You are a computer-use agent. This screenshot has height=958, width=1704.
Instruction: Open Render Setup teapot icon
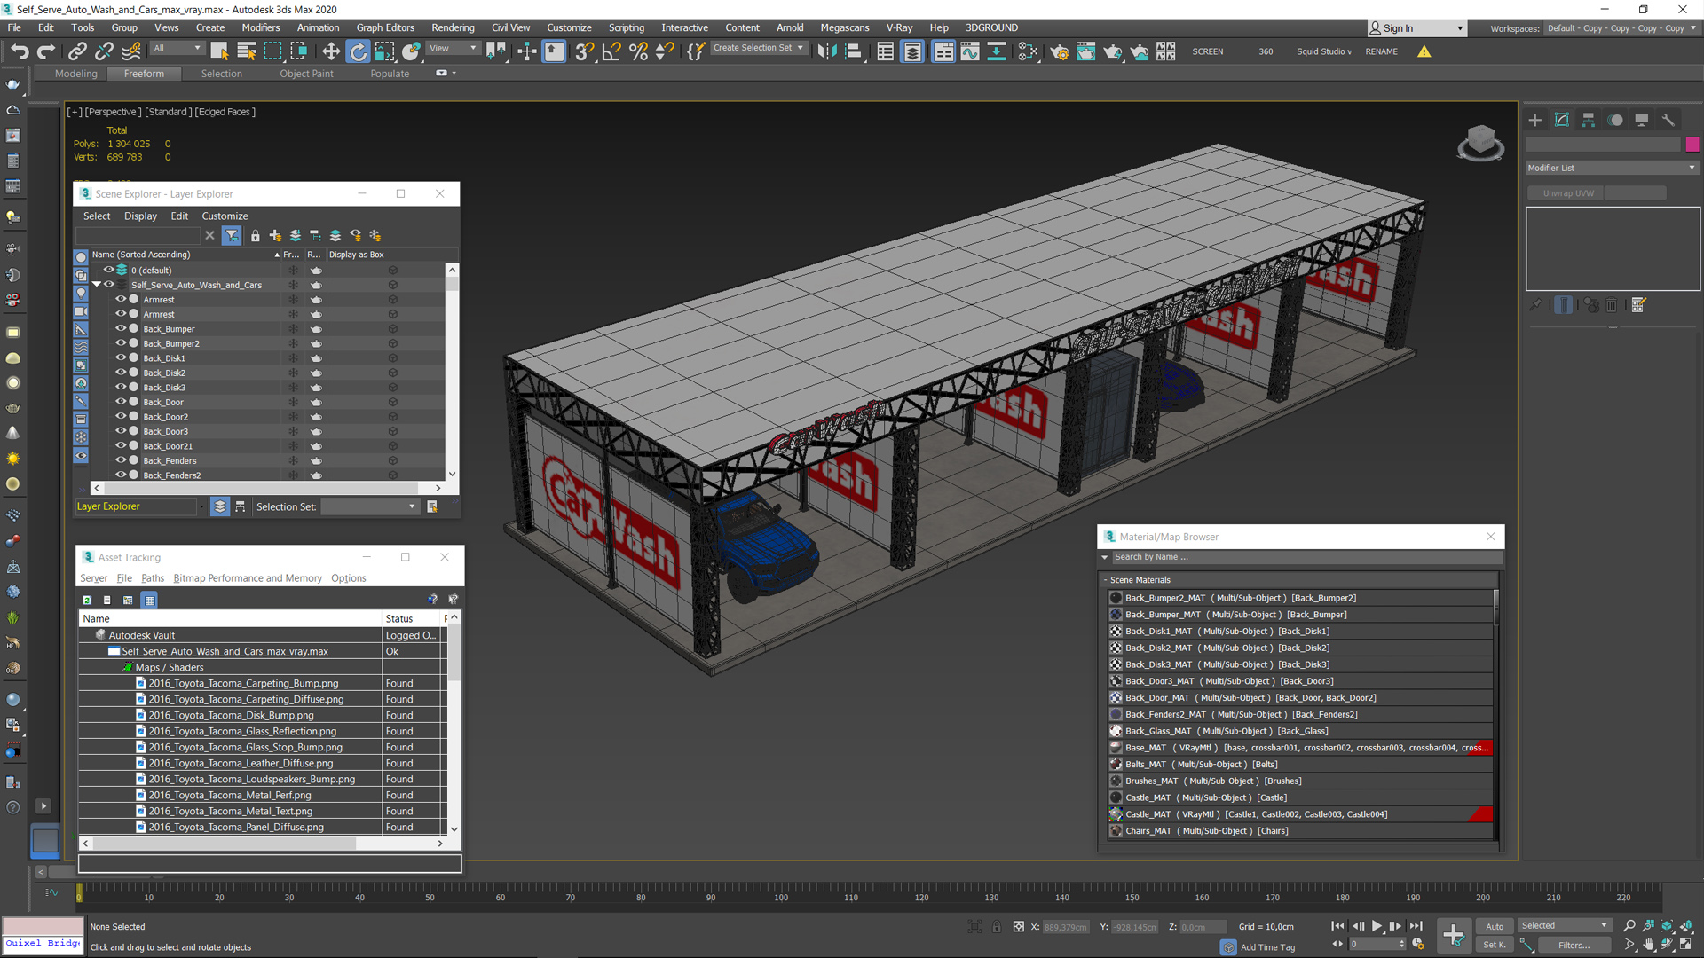pos(1059,51)
